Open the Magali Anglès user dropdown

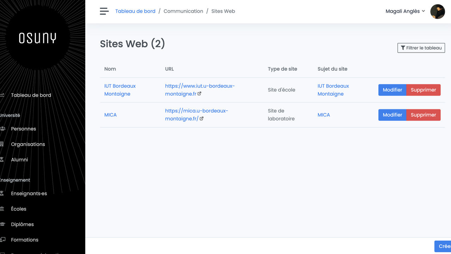point(405,11)
